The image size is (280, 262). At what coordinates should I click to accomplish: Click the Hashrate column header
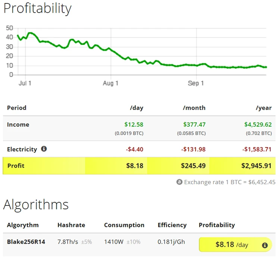coord(71,225)
